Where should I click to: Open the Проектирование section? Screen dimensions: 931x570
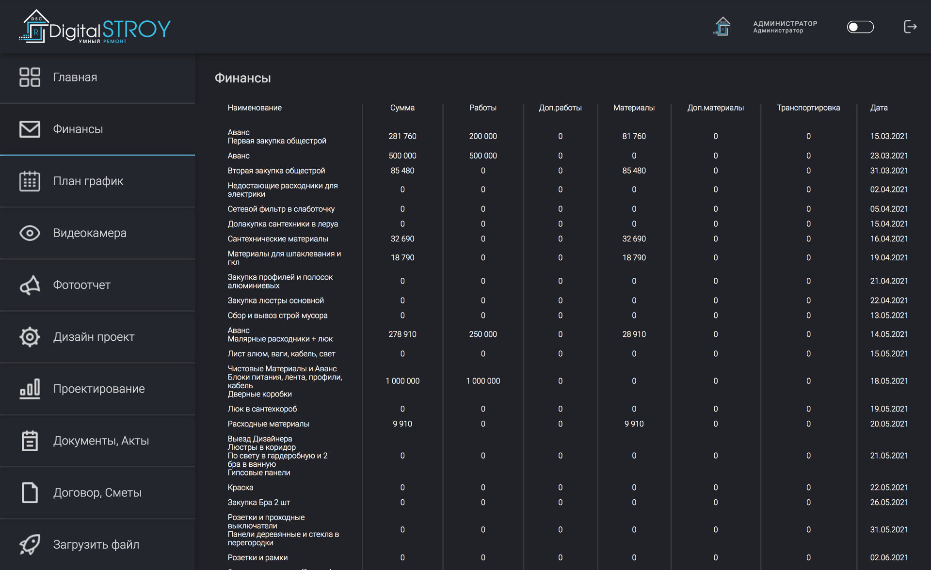[x=97, y=389]
